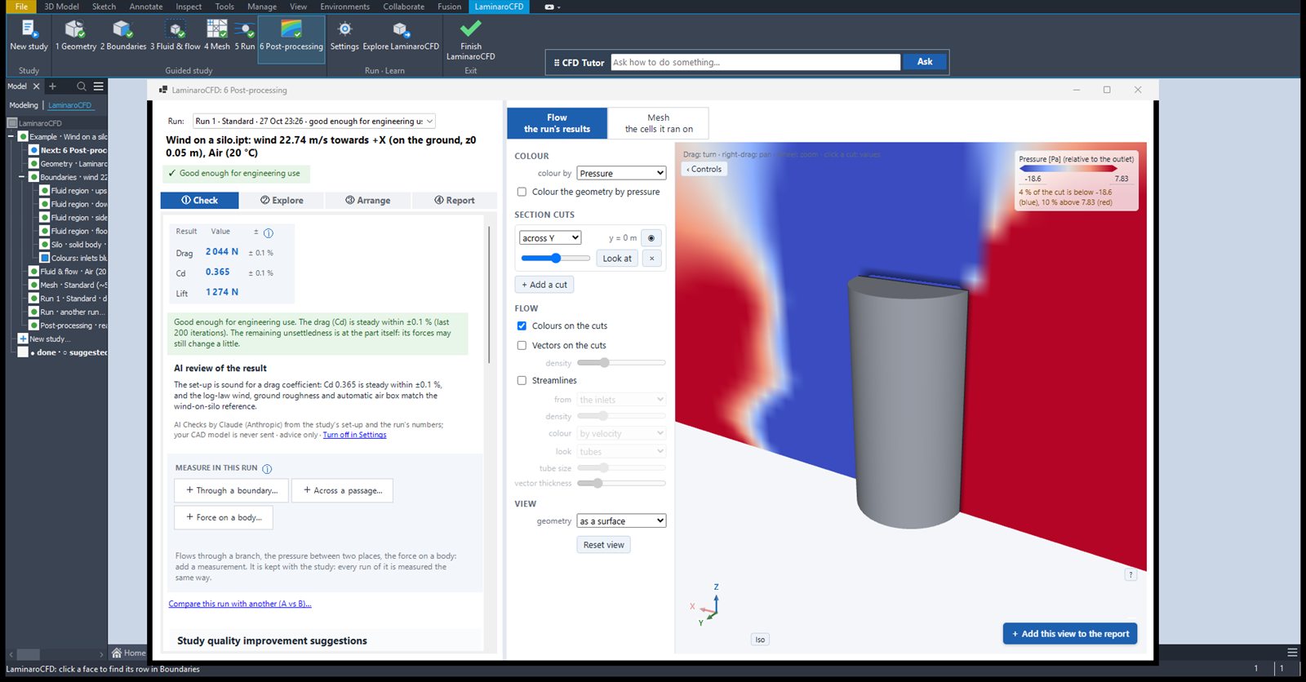This screenshot has height=682, width=1306.
Task: Open the colour by Pressure dropdown
Action: point(622,173)
